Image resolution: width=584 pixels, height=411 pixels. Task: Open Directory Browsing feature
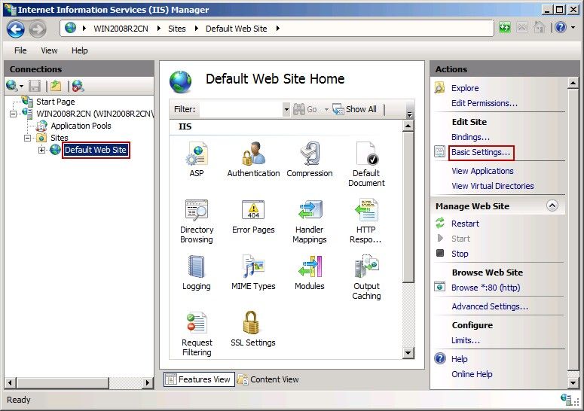click(197, 221)
